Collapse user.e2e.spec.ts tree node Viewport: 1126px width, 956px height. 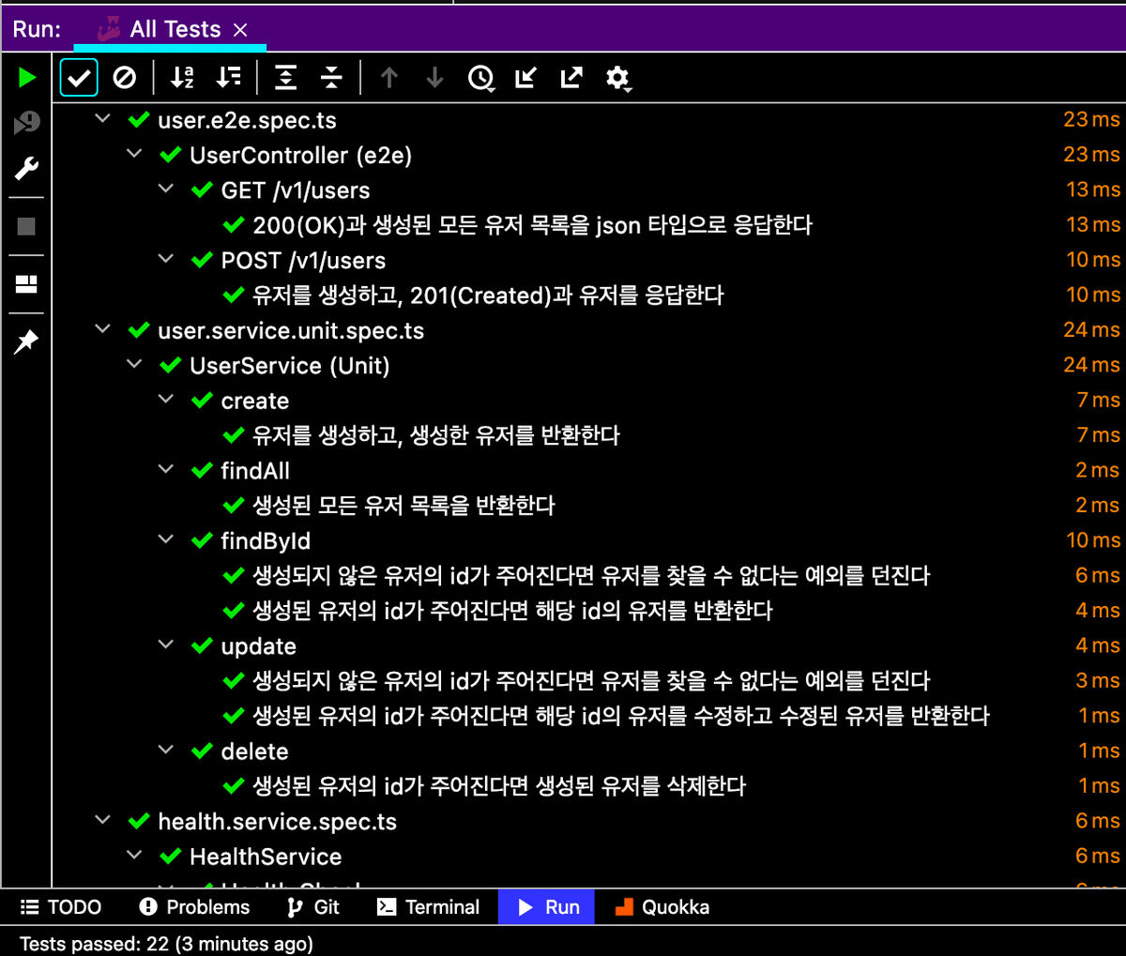(x=103, y=119)
